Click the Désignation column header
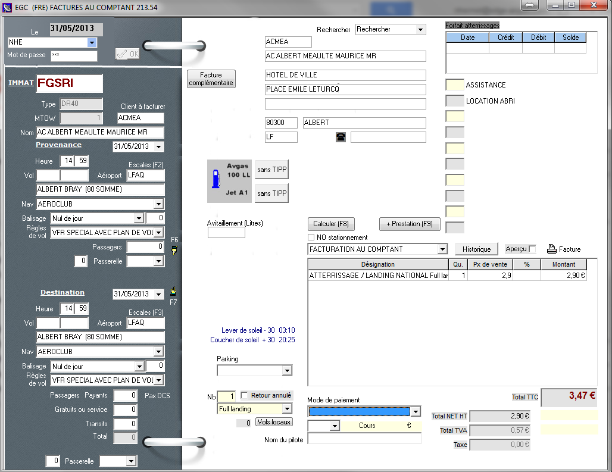Viewport: 612px width, 472px height. pyautogui.click(x=377, y=264)
